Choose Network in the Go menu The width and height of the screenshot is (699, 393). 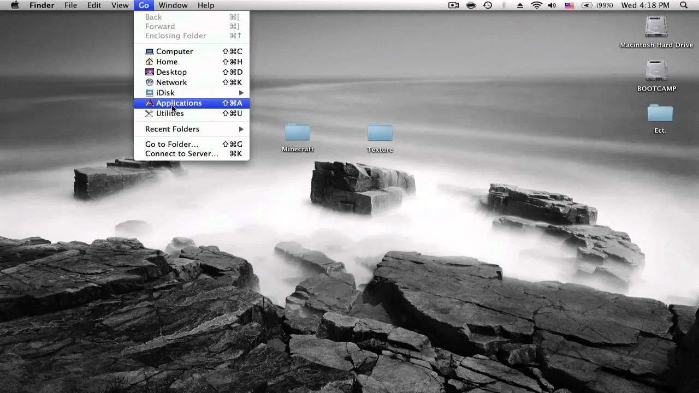pos(192,82)
